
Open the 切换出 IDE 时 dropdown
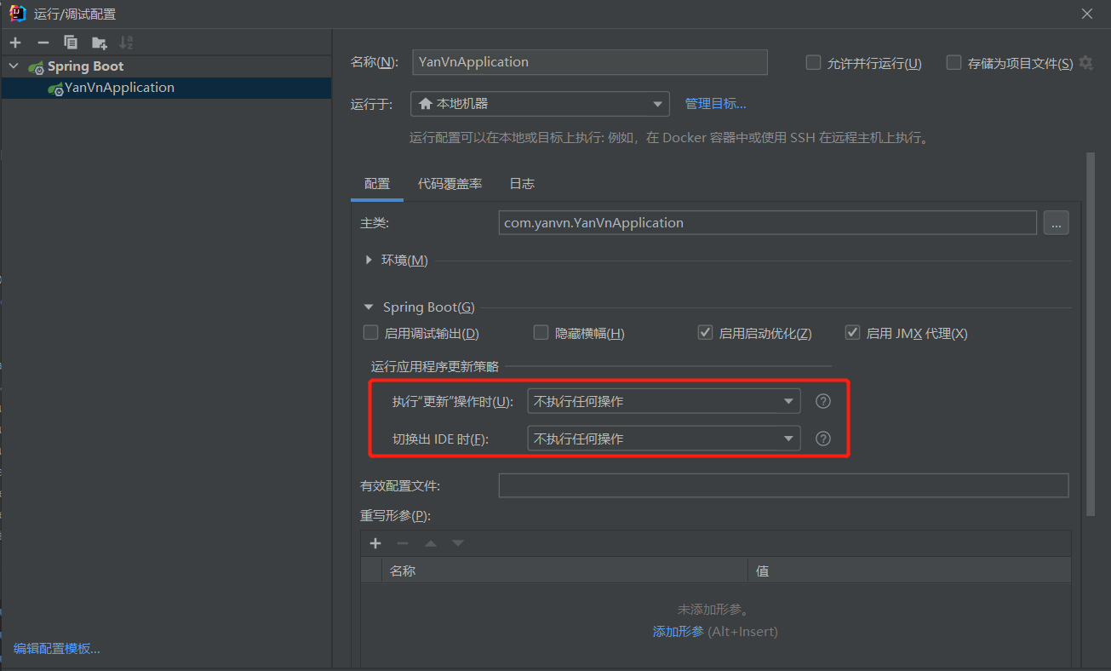coord(664,439)
